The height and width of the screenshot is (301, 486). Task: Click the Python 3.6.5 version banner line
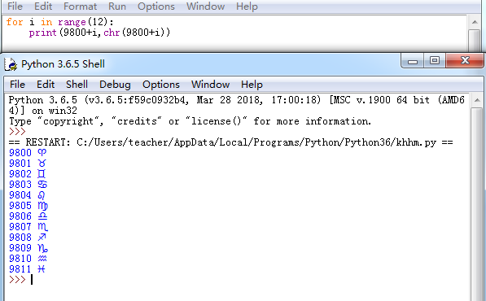[237, 105]
